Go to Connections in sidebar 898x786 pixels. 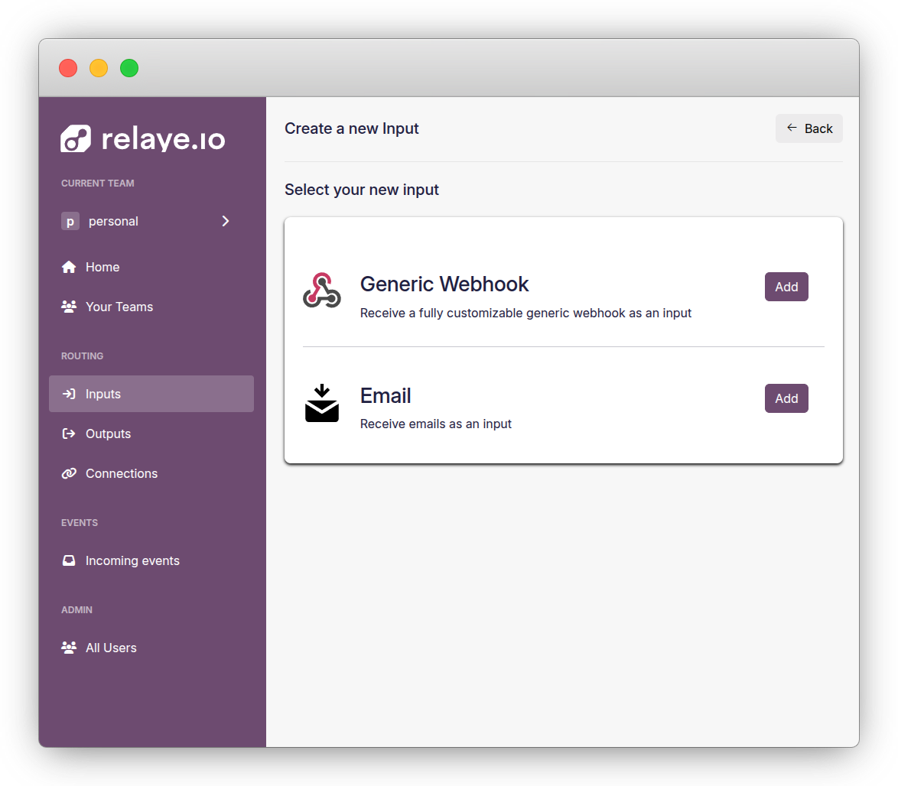click(122, 473)
